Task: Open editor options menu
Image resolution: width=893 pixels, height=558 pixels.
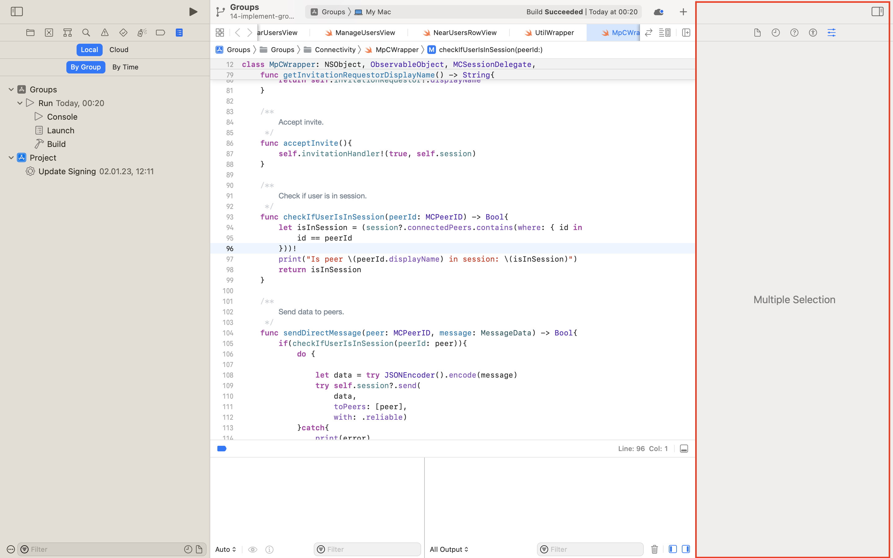Action: pyautogui.click(x=664, y=33)
